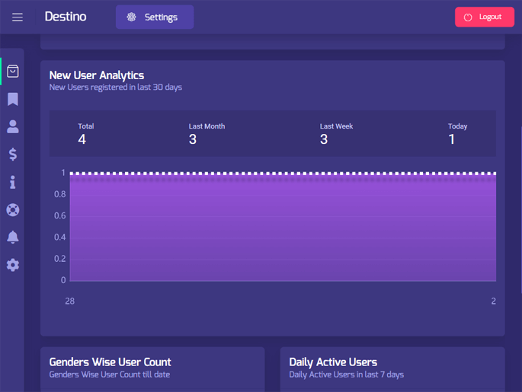Select the bookmark icon in sidebar
This screenshot has height=392, width=522.
[x=13, y=99]
